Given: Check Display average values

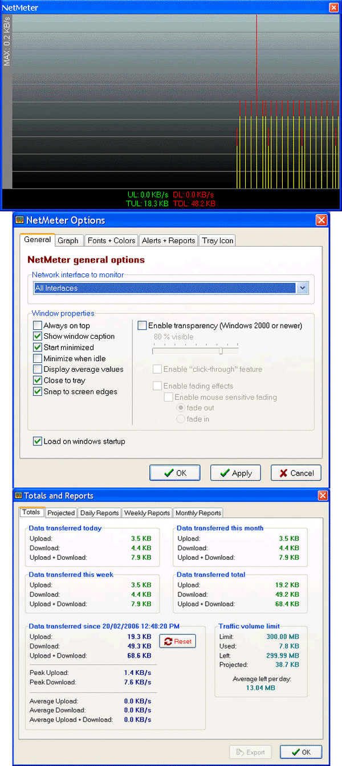Looking at the screenshot, I should tap(38, 370).
